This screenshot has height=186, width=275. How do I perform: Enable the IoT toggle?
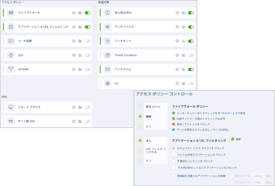pos(191,84)
